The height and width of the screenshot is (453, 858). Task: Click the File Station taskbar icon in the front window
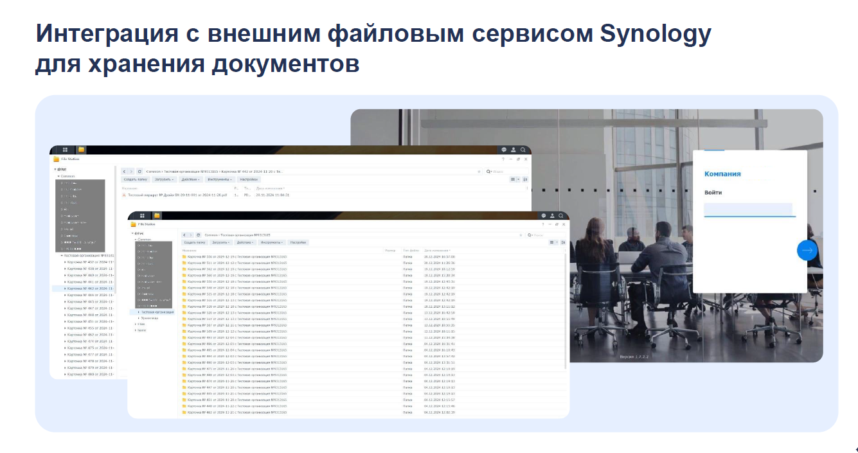tap(157, 215)
